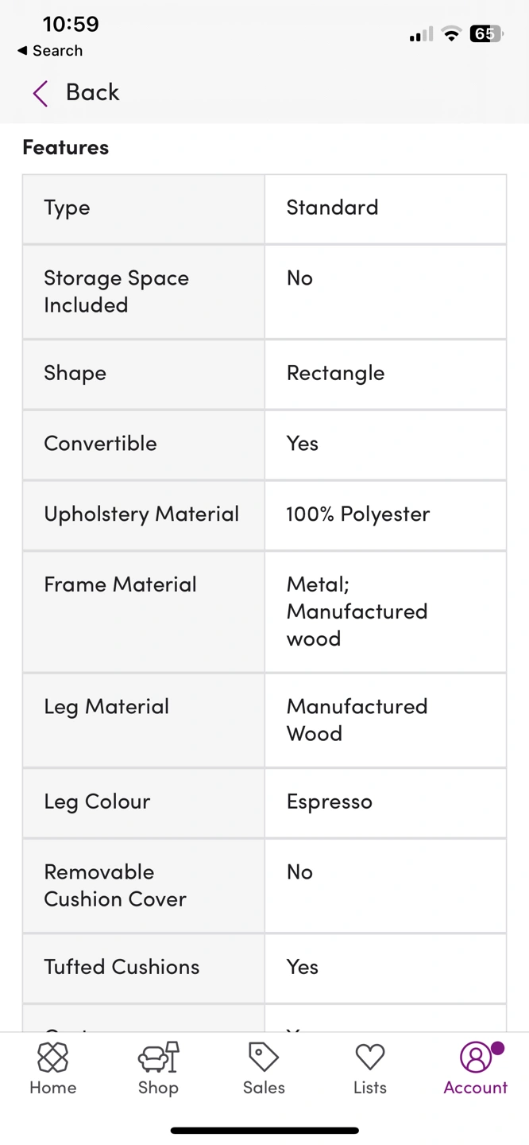This screenshot has height=1145, width=529.
Task: Tap the Convertible row Yes value
Action: click(x=302, y=444)
